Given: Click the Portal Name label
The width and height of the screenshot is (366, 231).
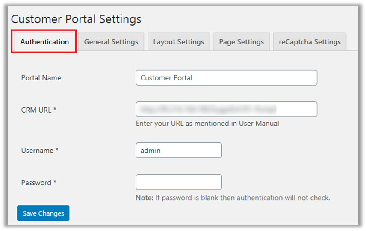Looking at the screenshot, I should [x=41, y=78].
